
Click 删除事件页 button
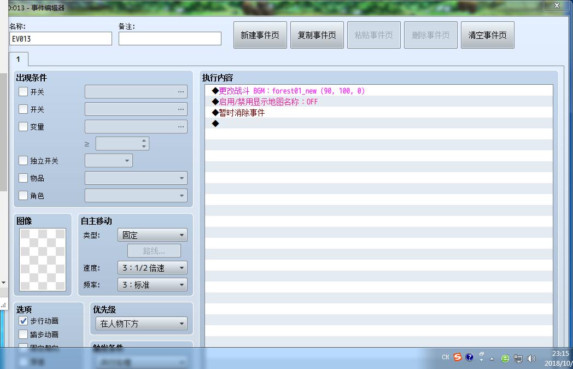(x=431, y=35)
